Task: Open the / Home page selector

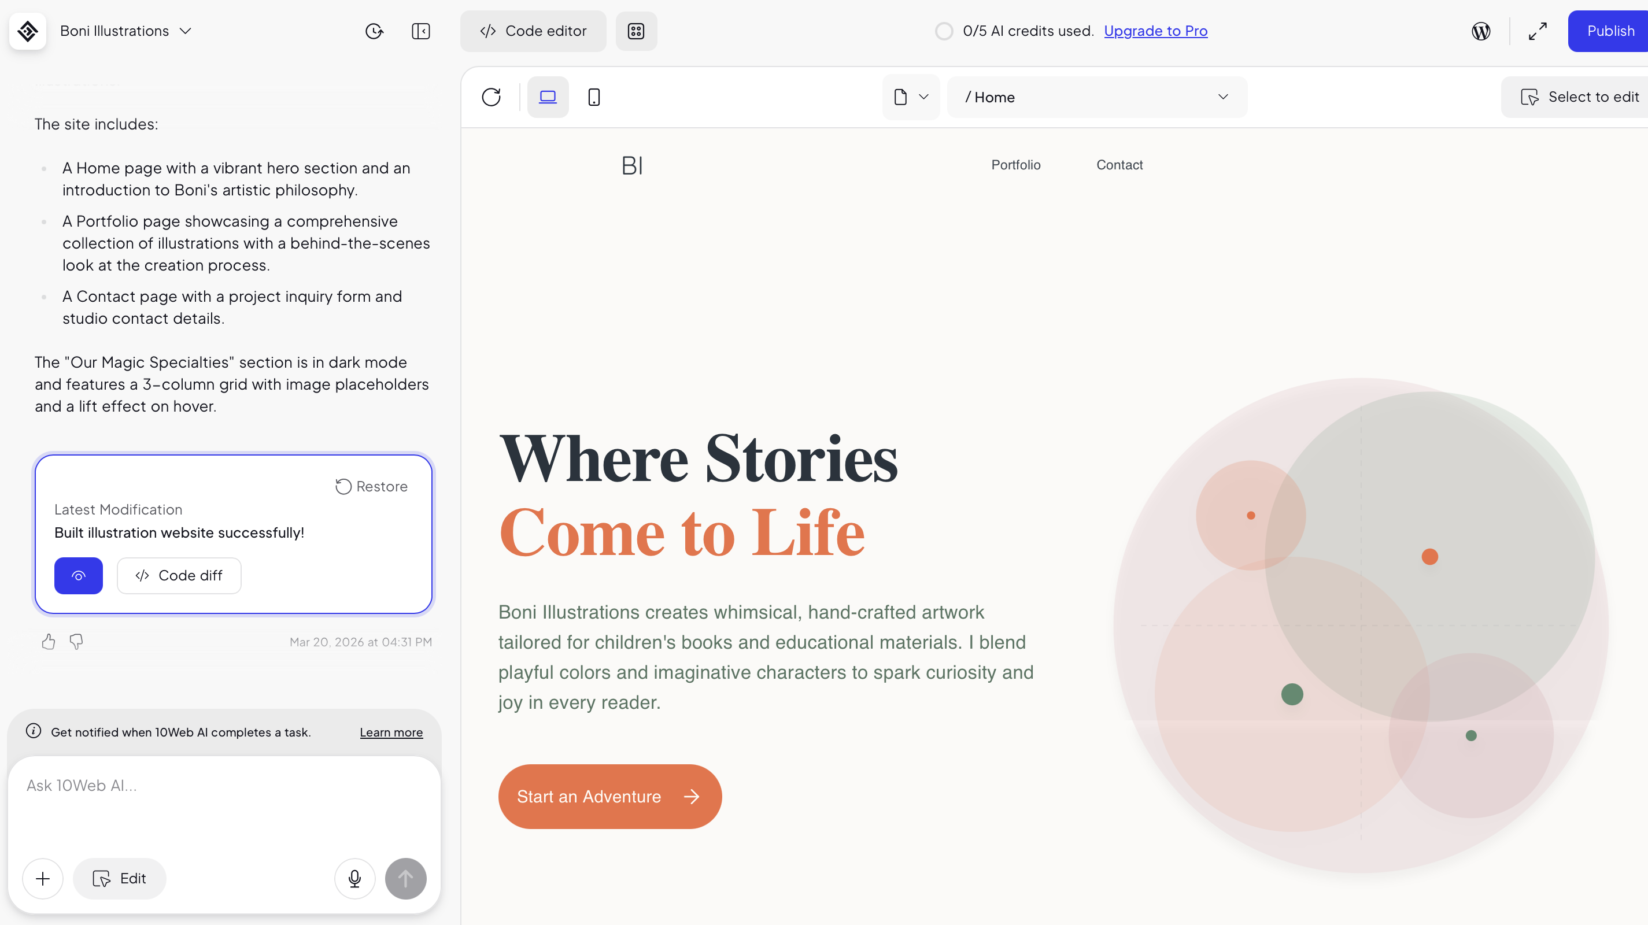Action: (x=1096, y=97)
